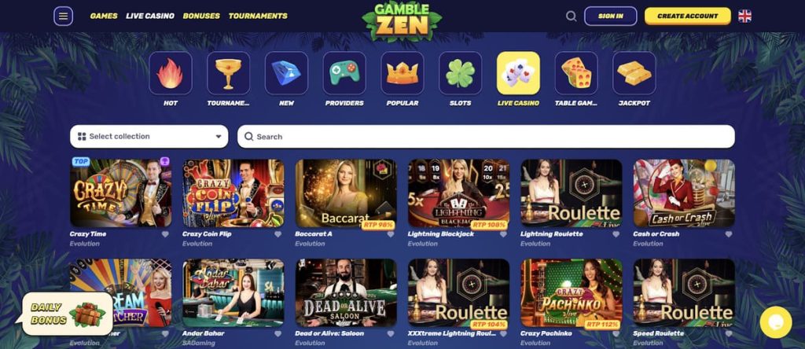Image resolution: width=805 pixels, height=349 pixels.
Task: Select the New diamond category icon
Action: coord(286,73)
